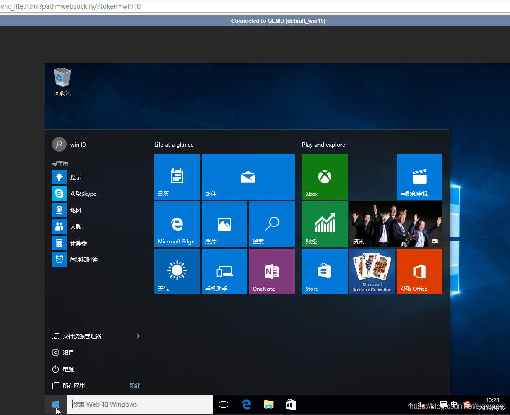The image size is (510, 415).
Task: Click the win10 user account avatar
Action: [x=59, y=144]
